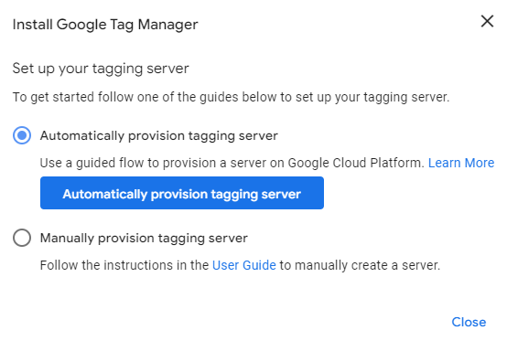
Task: Dismiss the dialog via the Close text button
Action: coord(469,322)
